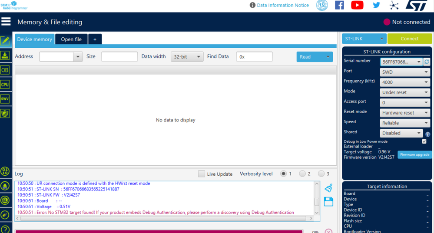Open the help question mark icon
Screen dimensions: 434x233
5,229
